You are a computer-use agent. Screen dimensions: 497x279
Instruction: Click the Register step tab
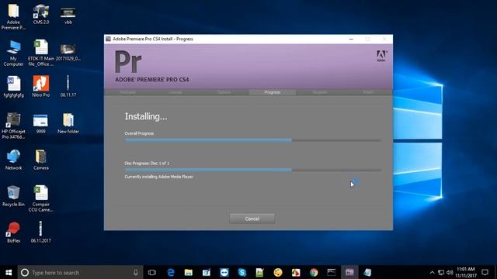pyautogui.click(x=320, y=92)
